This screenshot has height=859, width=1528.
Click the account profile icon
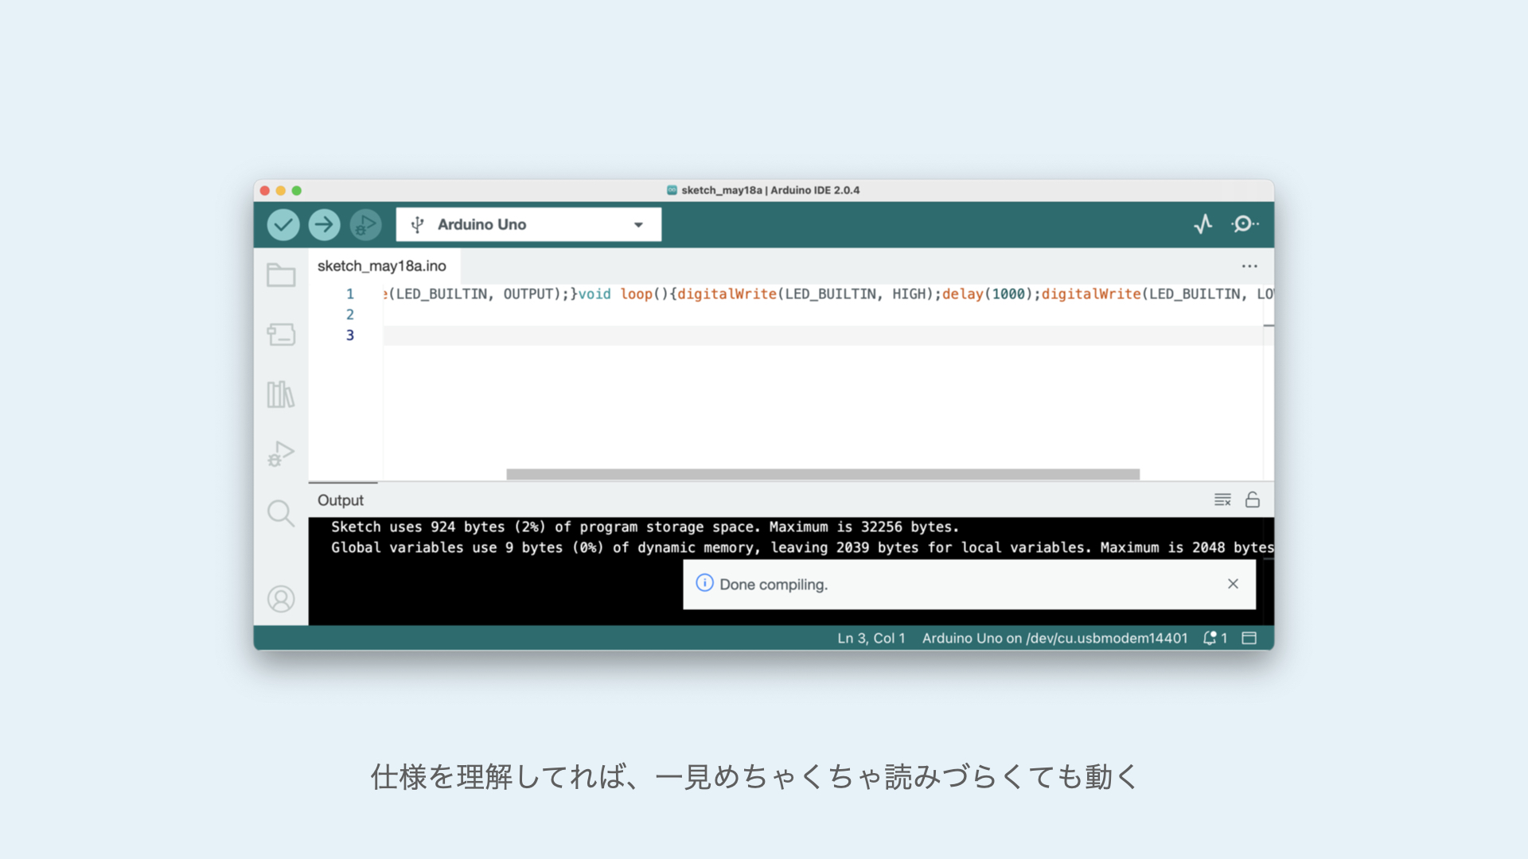point(281,599)
